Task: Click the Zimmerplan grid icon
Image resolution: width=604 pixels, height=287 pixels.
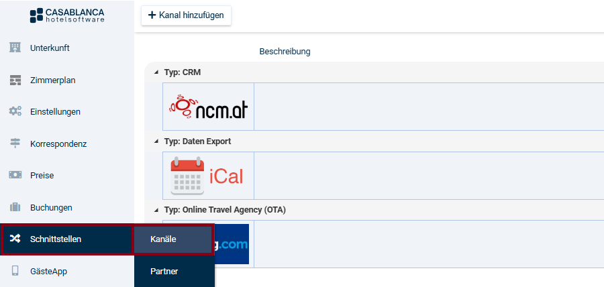Action: (15, 80)
